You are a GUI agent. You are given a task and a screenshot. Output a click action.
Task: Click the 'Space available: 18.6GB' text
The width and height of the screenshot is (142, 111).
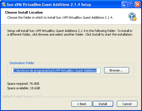23,88
